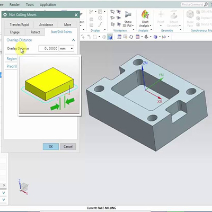The width and height of the screenshot is (212, 212).
Task: Click the orient view icon before purple cube
Action: [x=146, y=37]
